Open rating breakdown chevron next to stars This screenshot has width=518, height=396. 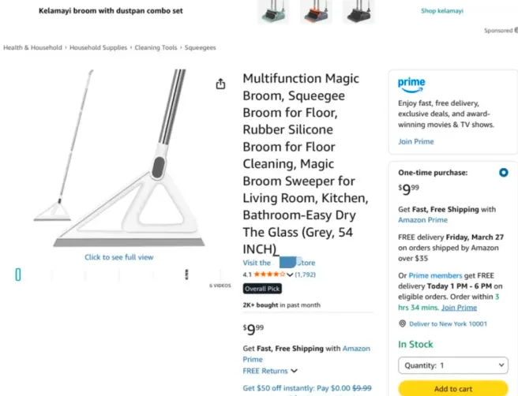pos(290,275)
